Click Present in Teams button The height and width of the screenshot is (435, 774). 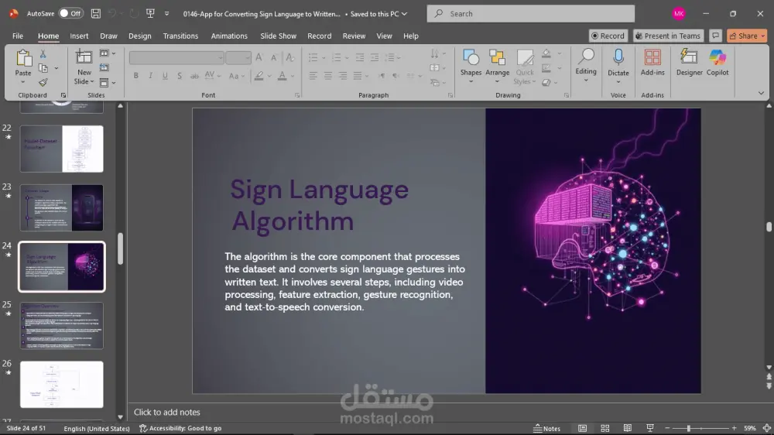(x=668, y=36)
